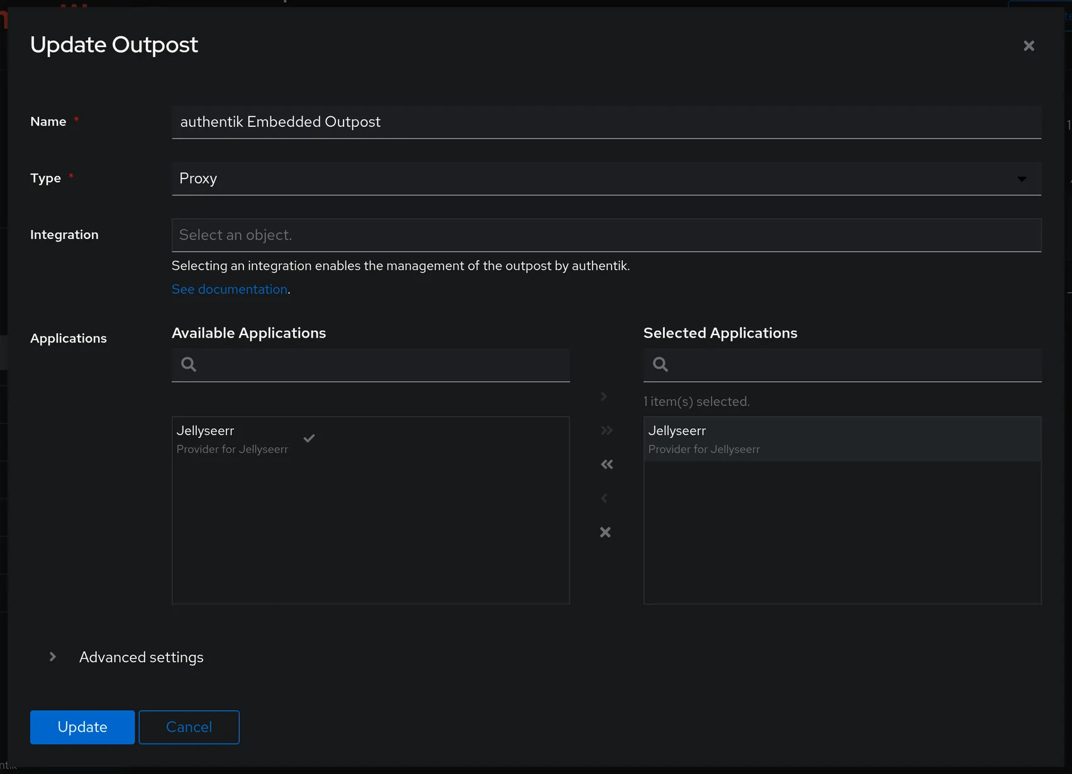Screen dimensions: 1072x774
Task: Search in Available Applications field
Action: 371,365
